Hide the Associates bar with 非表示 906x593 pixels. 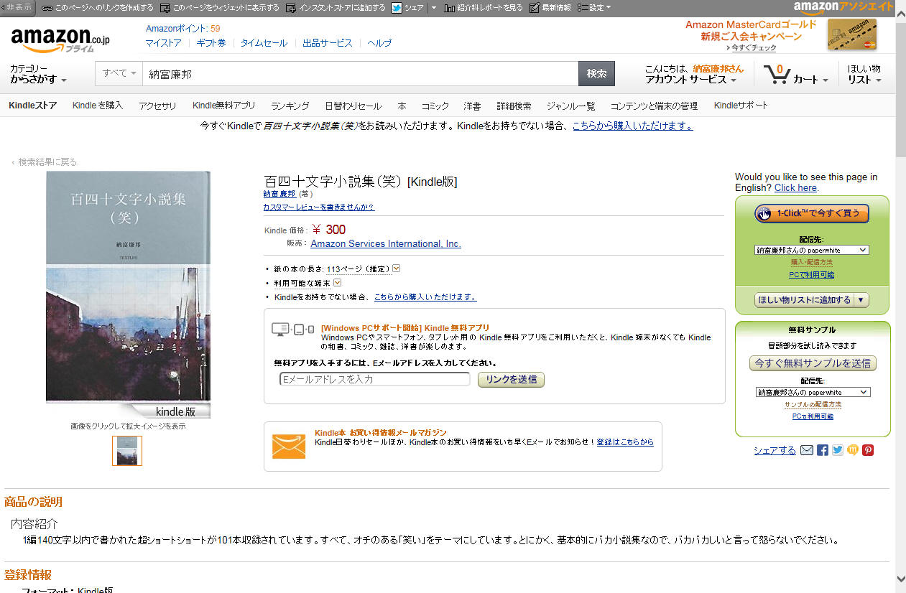tap(17, 7)
